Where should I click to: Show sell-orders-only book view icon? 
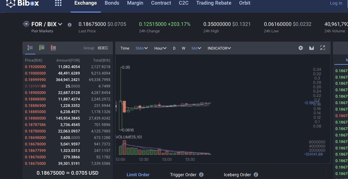click(x=53, y=47)
